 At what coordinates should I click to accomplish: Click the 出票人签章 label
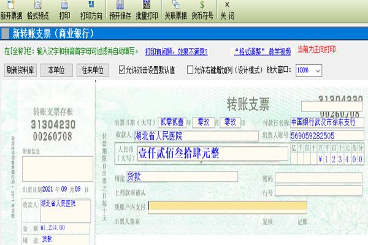tap(127, 221)
